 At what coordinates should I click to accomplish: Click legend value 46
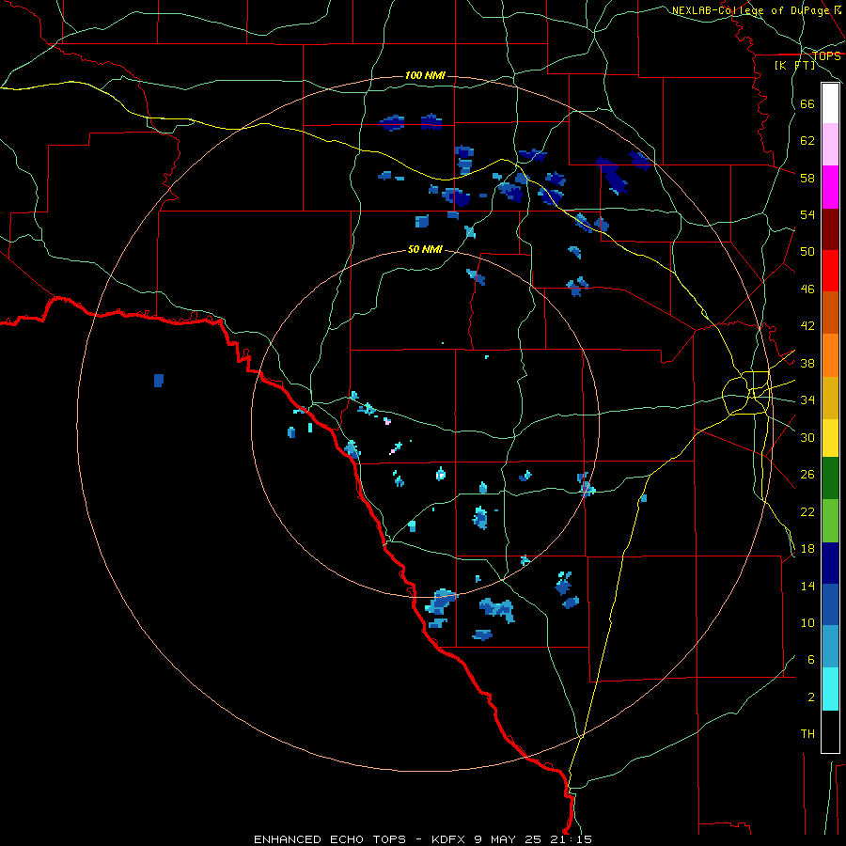pos(807,290)
